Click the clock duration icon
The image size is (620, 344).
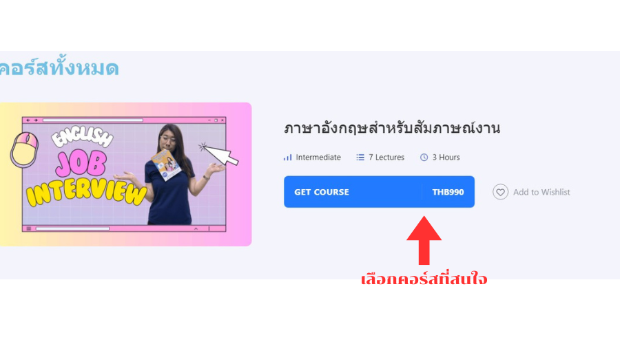click(424, 158)
